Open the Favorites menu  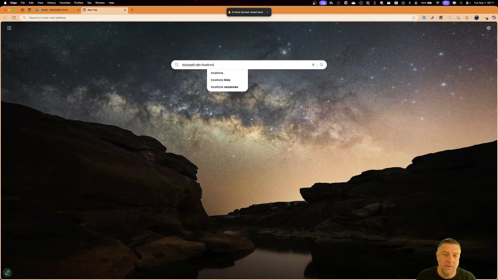click(65, 3)
